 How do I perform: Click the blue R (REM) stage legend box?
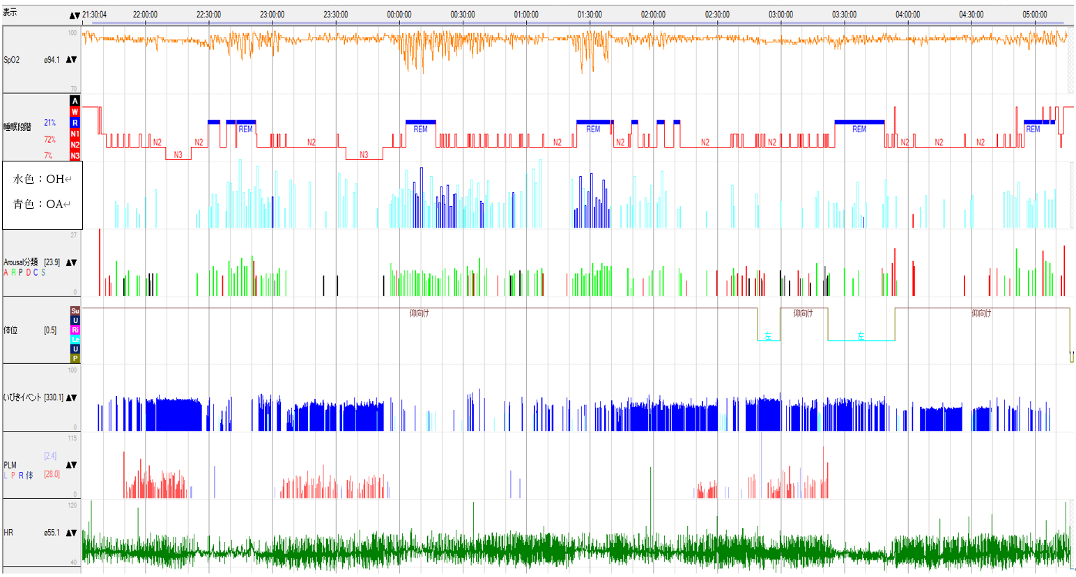click(x=75, y=122)
